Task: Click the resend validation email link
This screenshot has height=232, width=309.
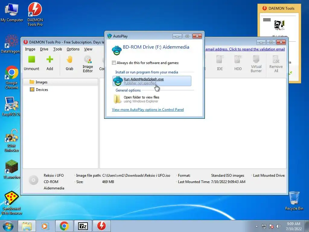Action: [245, 49]
